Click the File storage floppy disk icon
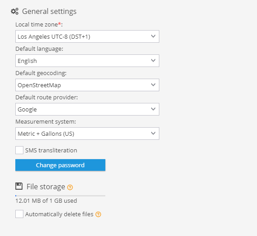 tap(19, 186)
